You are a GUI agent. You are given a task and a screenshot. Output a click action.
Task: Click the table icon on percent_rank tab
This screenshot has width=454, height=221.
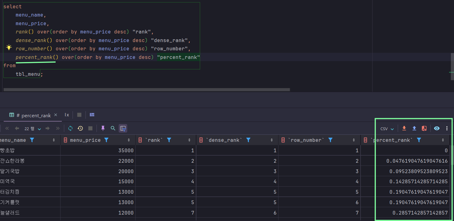pyautogui.click(x=12, y=115)
